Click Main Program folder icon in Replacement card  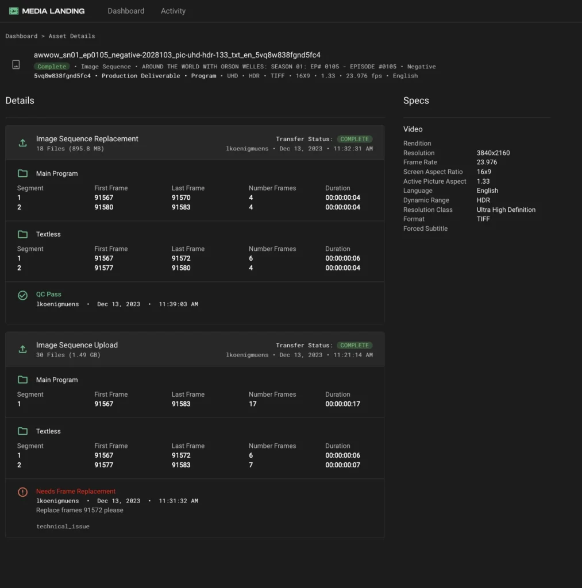click(x=22, y=173)
